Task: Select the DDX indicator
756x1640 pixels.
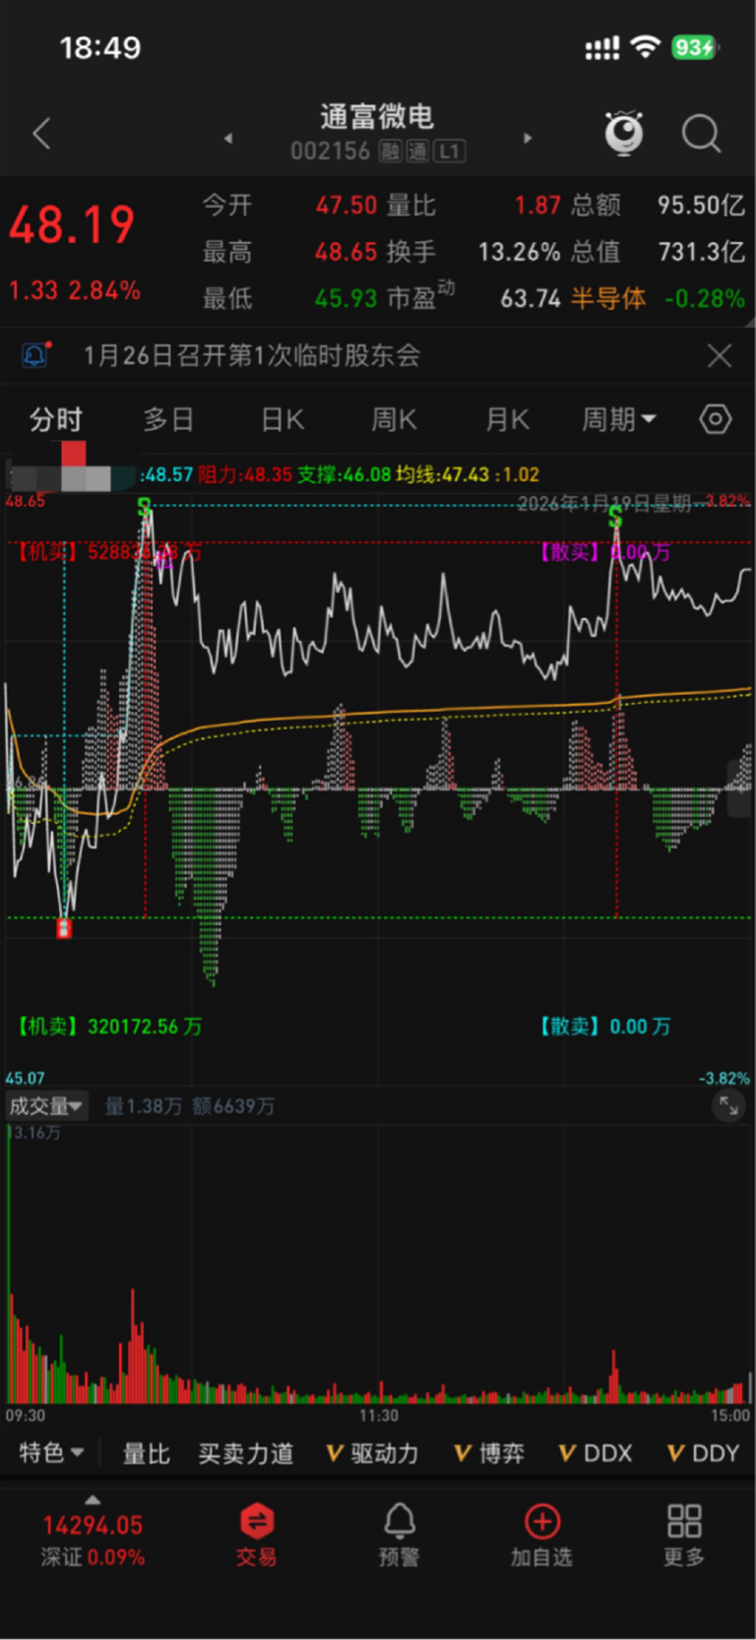Action: coord(596,1453)
